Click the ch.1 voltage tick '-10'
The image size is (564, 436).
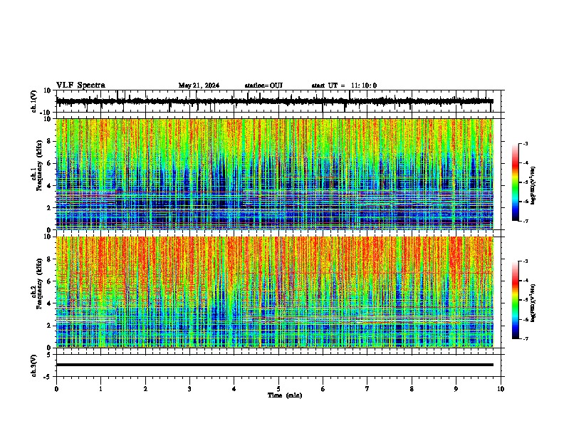[x=46, y=113]
